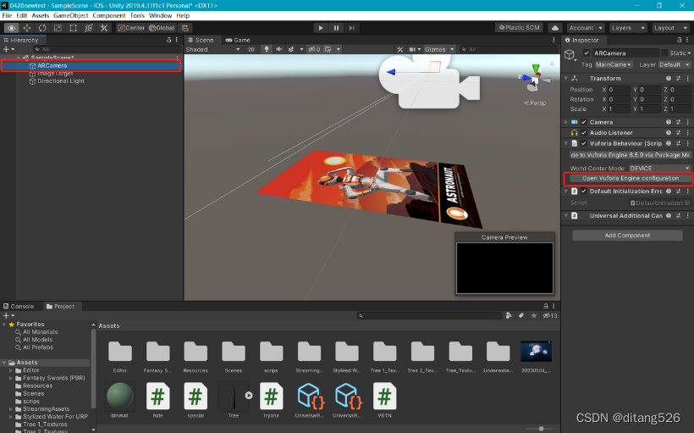The height and width of the screenshot is (433, 694).
Task: Open the Layers dropdown
Action: [x=628, y=27]
